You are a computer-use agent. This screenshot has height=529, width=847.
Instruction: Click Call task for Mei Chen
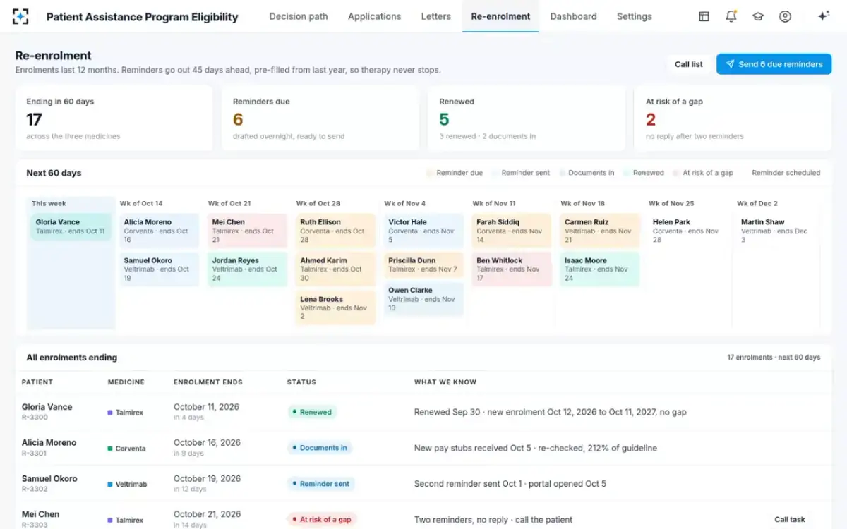(789, 520)
